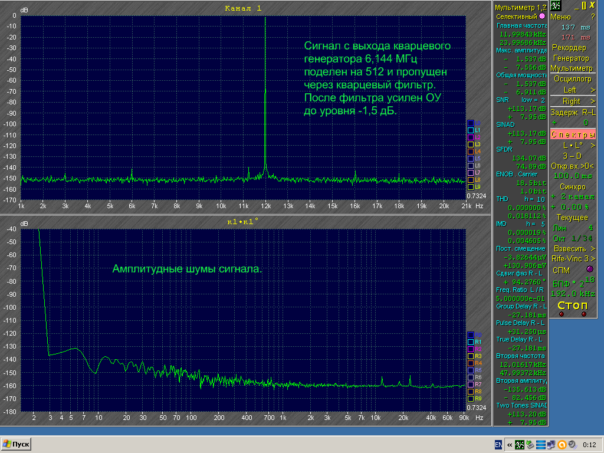Expand the Left channel options arrow
This screenshot has width=604, height=453.
[x=593, y=90]
